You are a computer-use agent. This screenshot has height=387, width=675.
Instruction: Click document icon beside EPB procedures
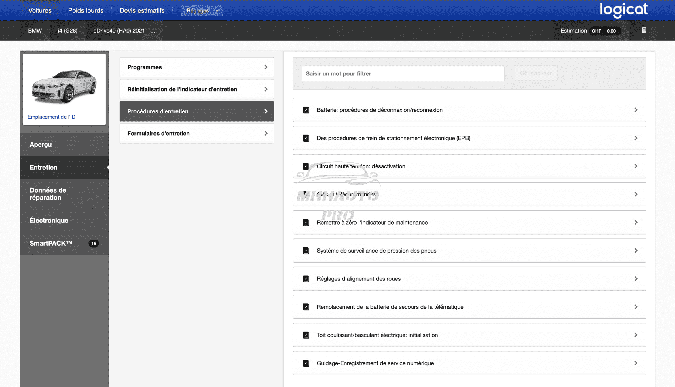(x=306, y=138)
